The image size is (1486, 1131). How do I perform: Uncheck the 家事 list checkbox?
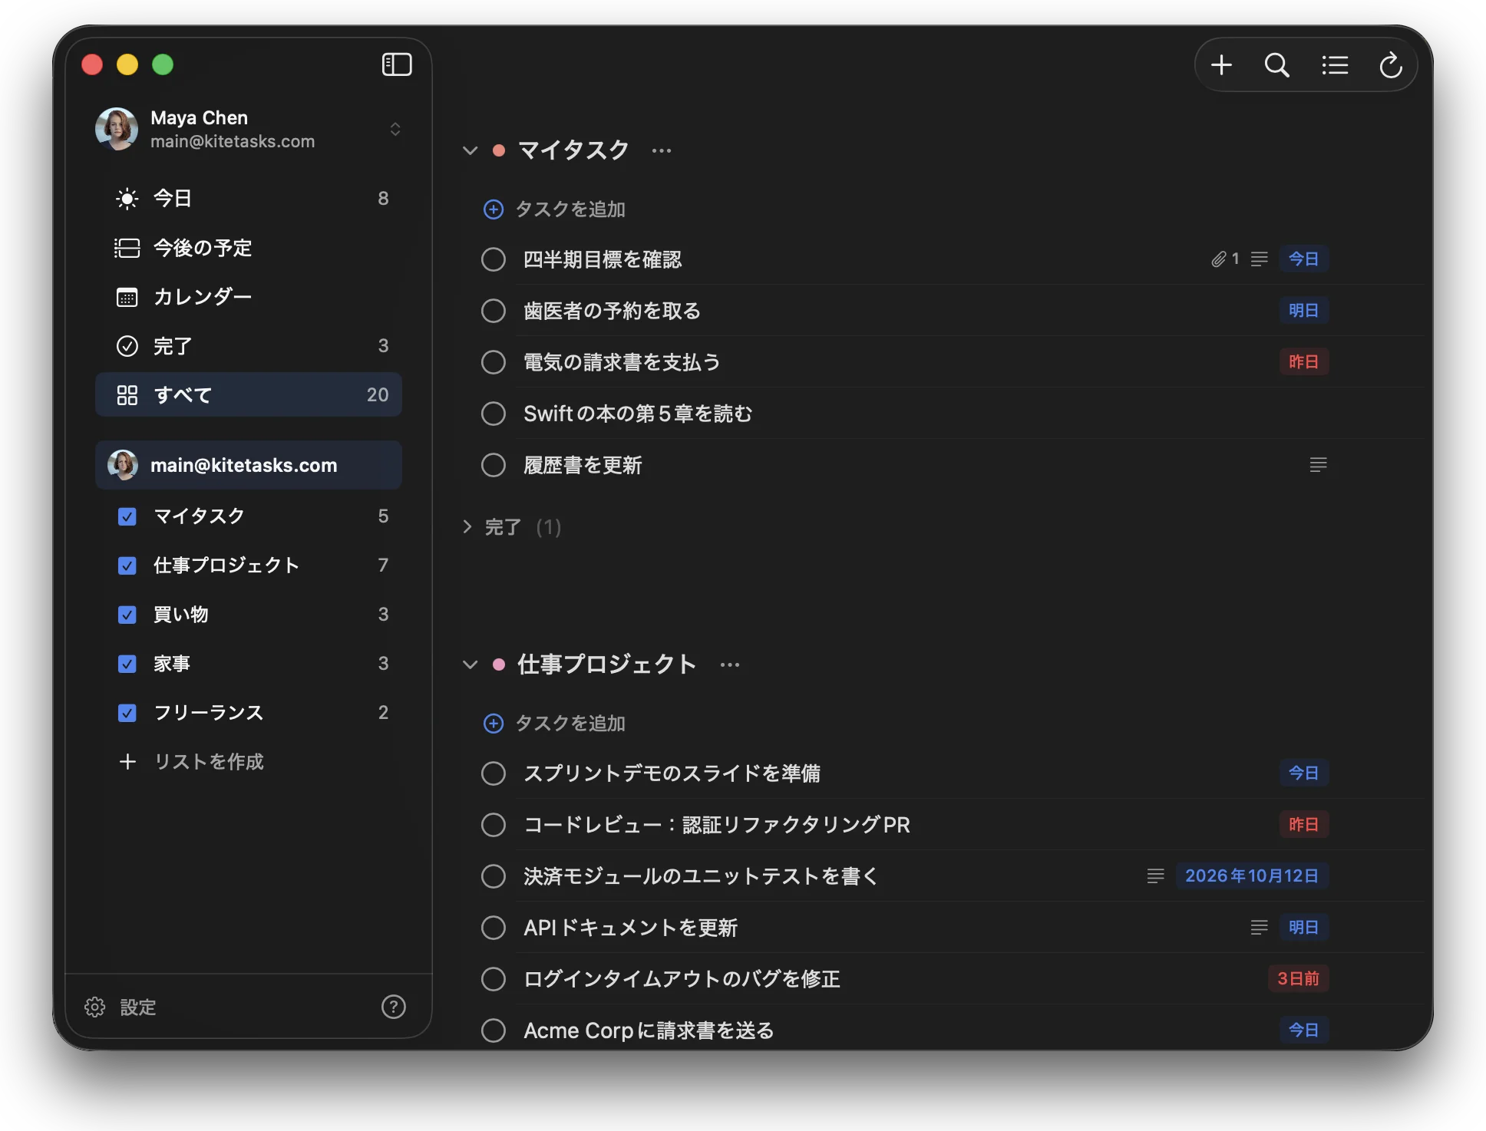click(x=127, y=664)
